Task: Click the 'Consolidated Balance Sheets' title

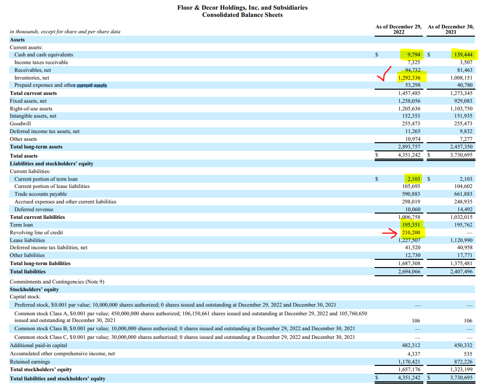Action: (x=242, y=15)
